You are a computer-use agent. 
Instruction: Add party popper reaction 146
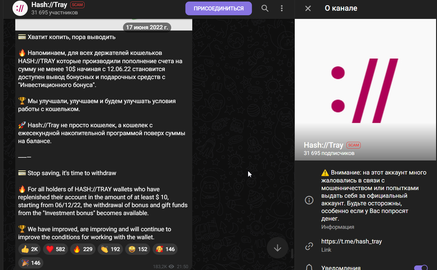[31, 263]
